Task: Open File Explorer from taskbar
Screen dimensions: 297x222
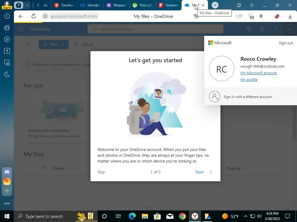Action: click(x=145, y=216)
